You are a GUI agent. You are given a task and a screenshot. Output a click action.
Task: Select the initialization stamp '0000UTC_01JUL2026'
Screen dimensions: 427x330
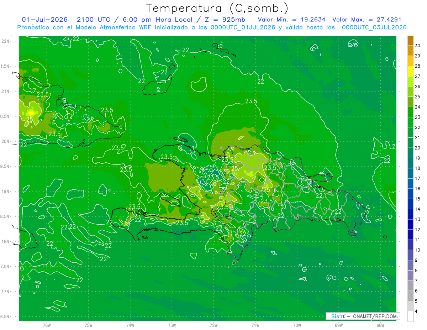pyautogui.click(x=243, y=27)
